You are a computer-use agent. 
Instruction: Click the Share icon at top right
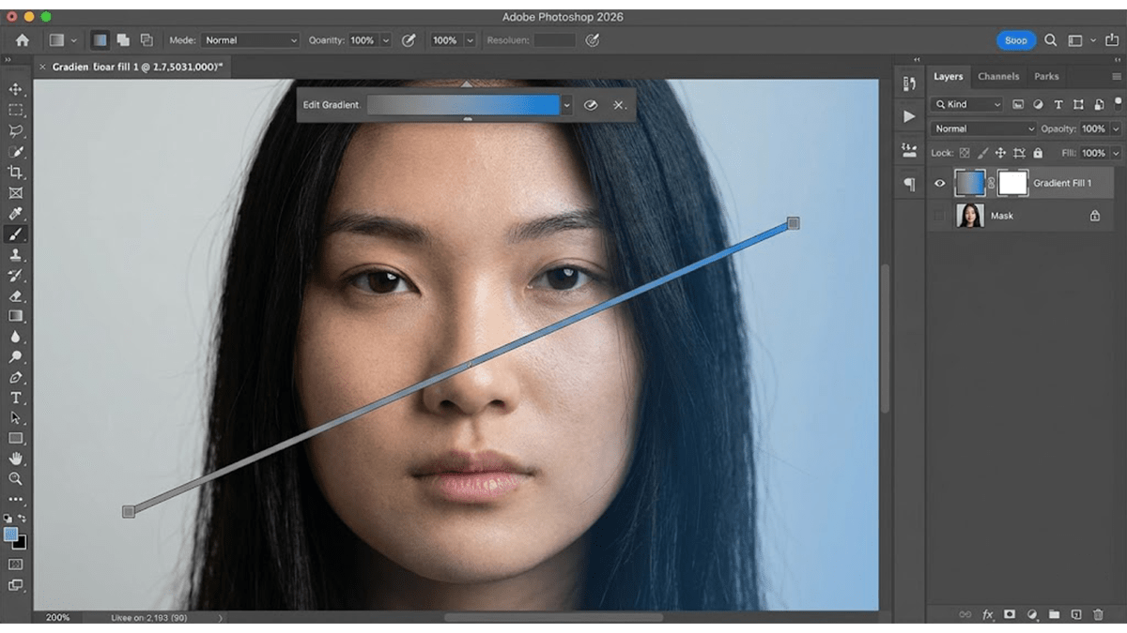(1112, 40)
